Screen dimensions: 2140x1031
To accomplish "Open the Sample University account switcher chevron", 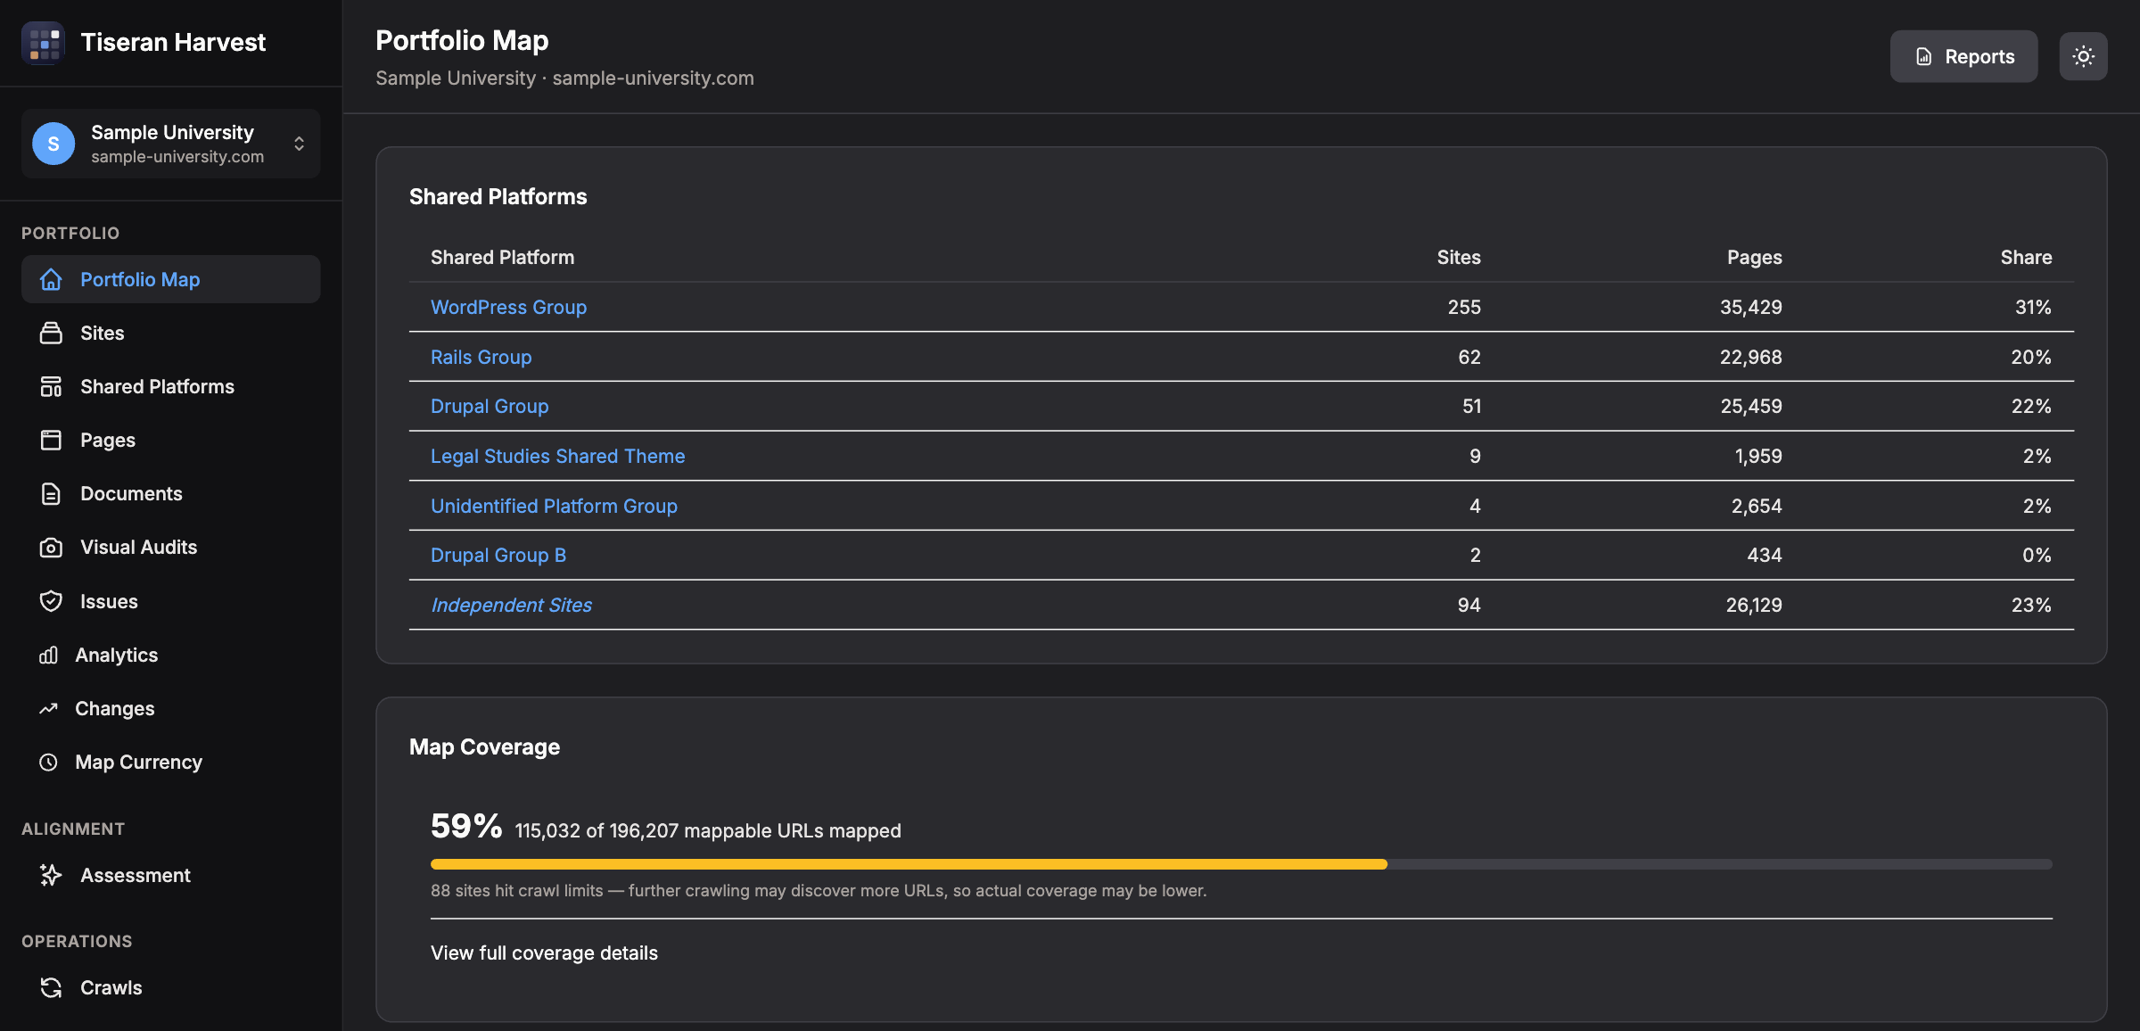I will click(300, 144).
